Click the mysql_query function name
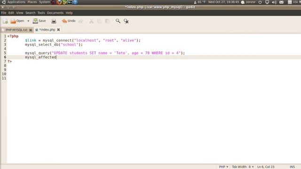The height and width of the screenshot is (169, 301). (x=37, y=53)
